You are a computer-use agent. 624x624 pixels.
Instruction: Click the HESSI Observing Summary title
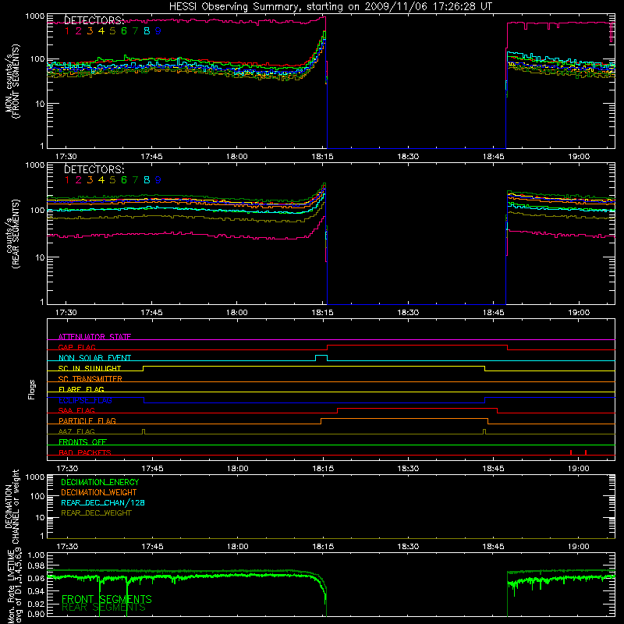(330, 7)
